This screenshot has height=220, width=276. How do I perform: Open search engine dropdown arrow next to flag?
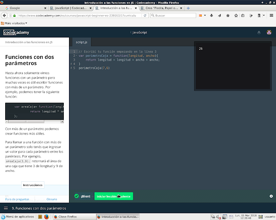[x=205, y=15]
